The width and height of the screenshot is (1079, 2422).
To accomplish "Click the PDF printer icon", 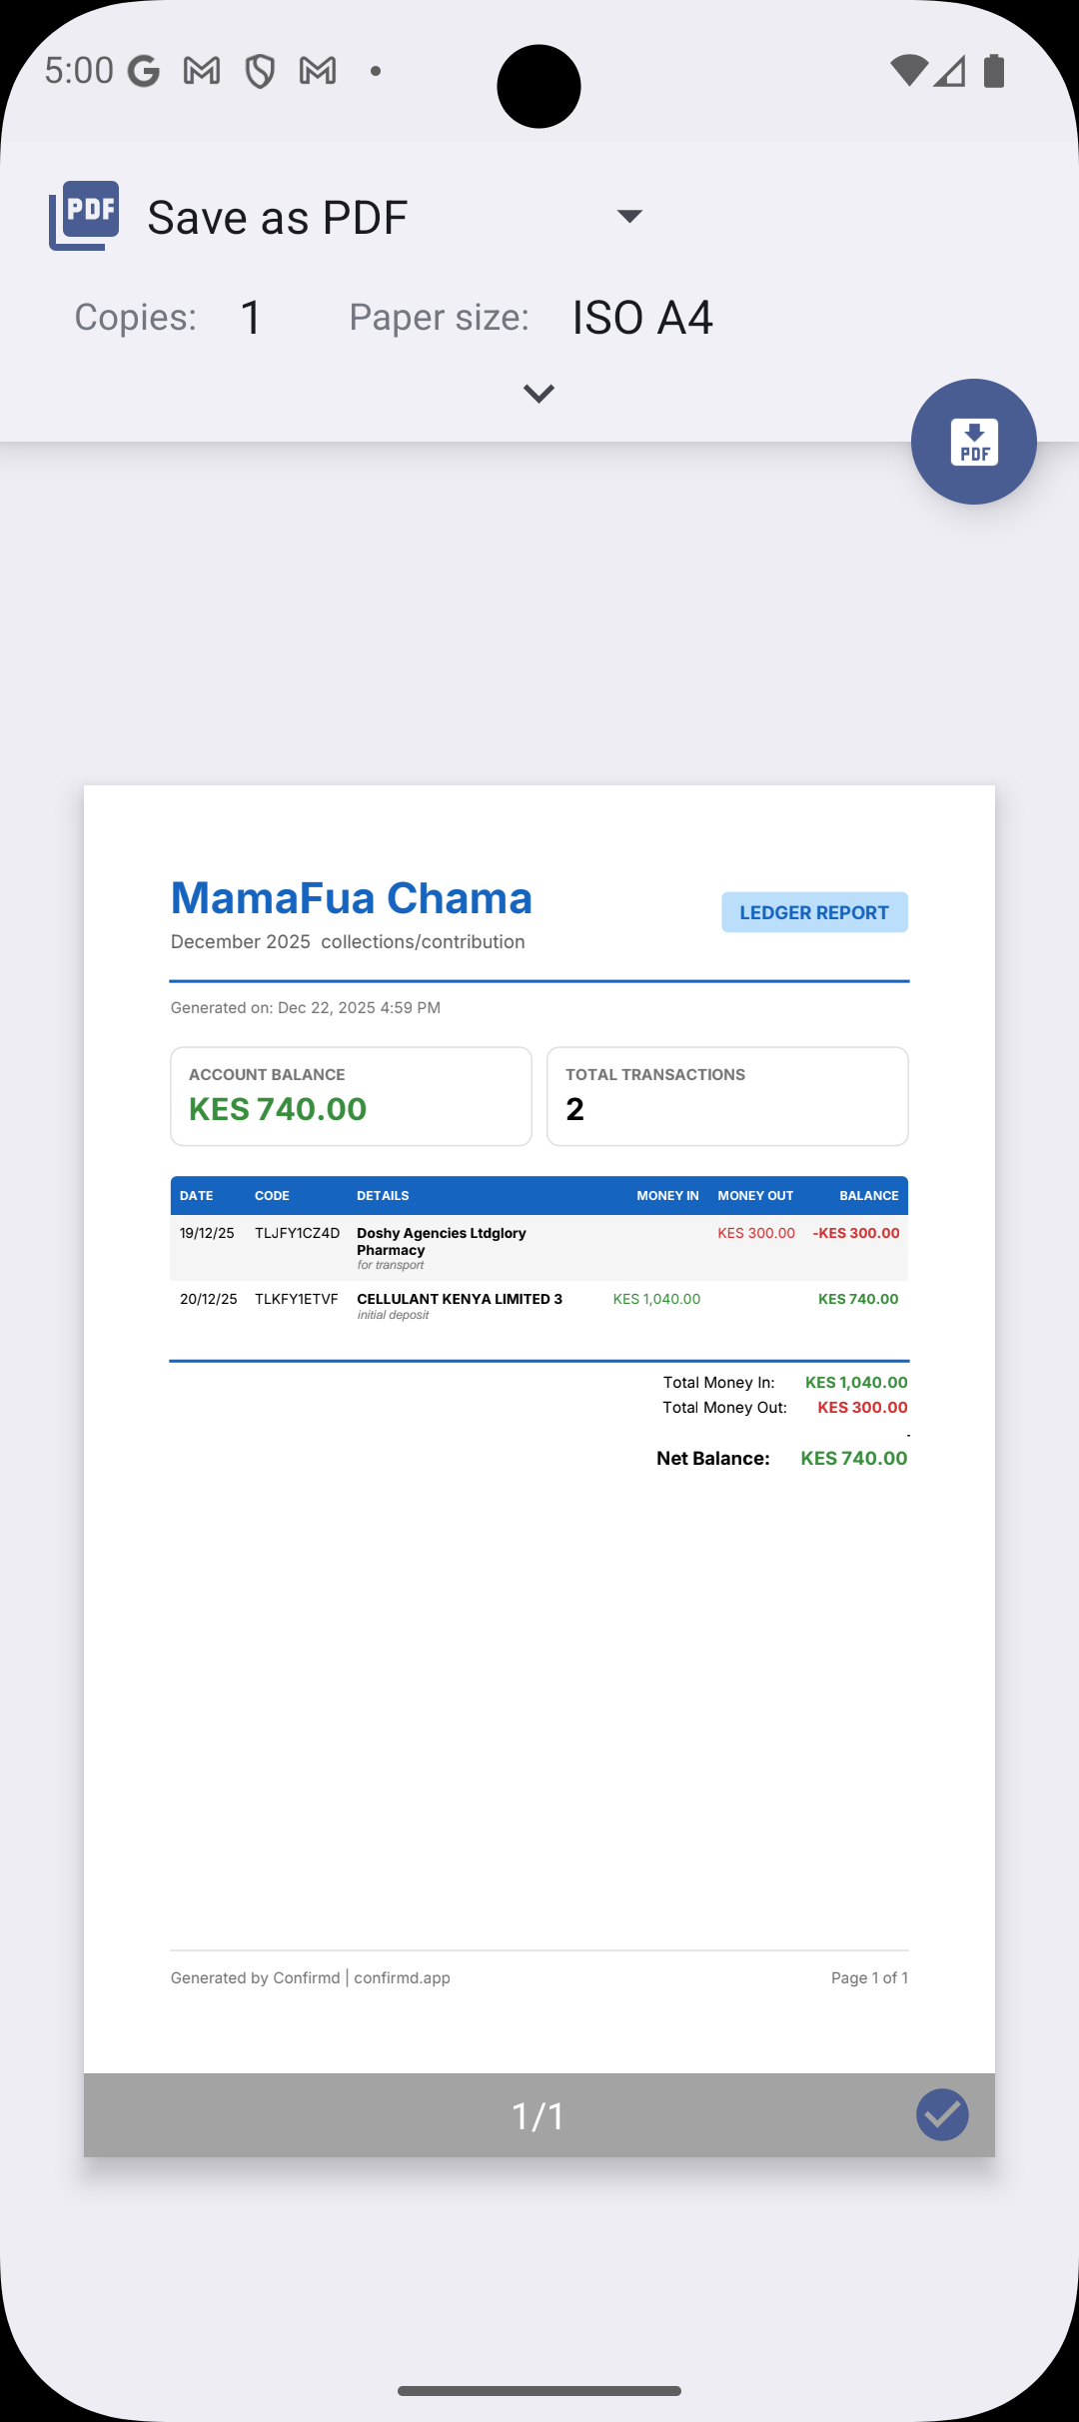I will 85,215.
